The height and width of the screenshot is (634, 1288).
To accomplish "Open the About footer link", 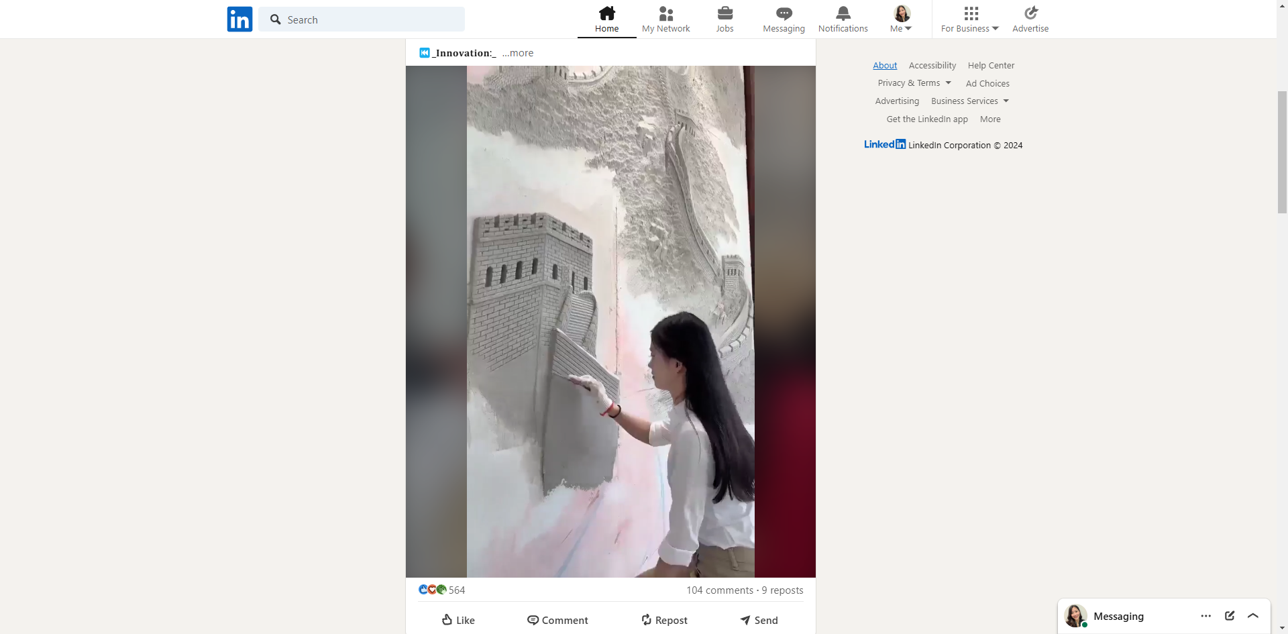I will pos(885,65).
